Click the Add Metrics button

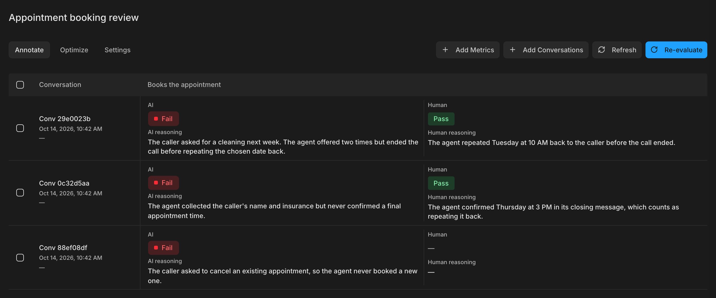pyautogui.click(x=468, y=50)
